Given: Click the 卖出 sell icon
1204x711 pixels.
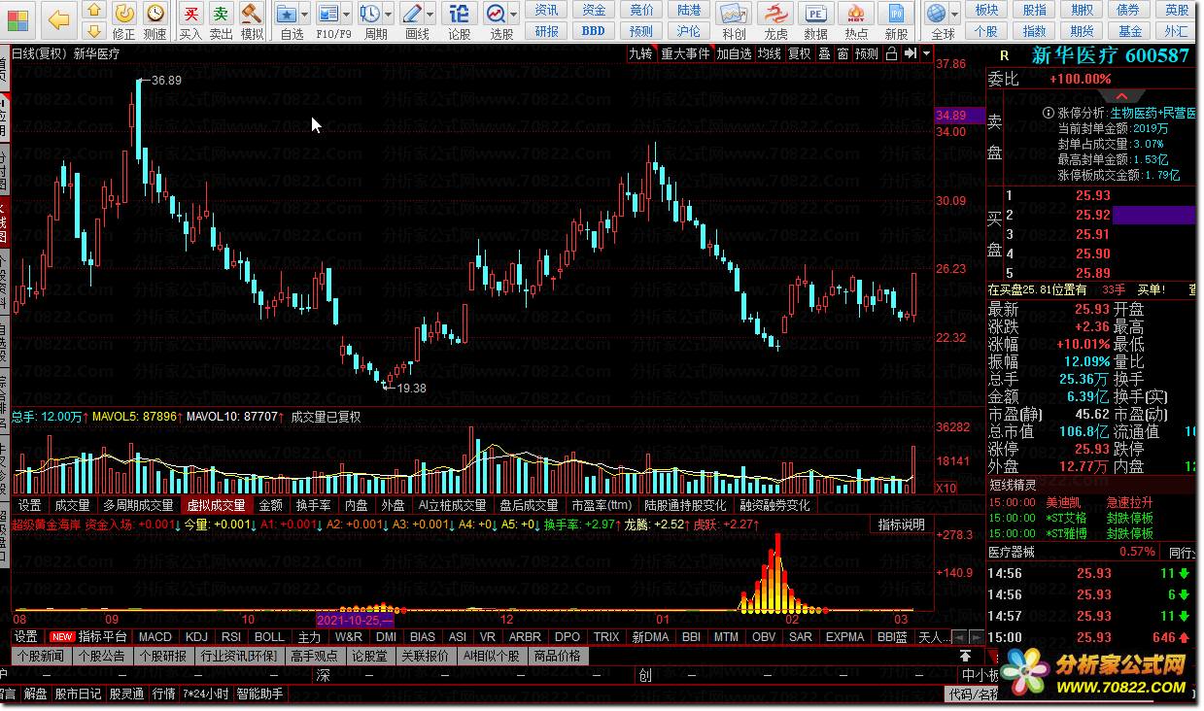Looking at the screenshot, I should 222,20.
